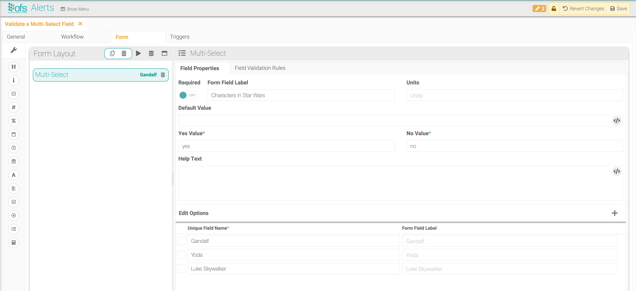Add a Percent field from sidebar

pyautogui.click(x=14, y=121)
